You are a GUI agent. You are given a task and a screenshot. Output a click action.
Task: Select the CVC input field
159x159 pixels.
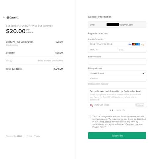(x=132, y=50)
